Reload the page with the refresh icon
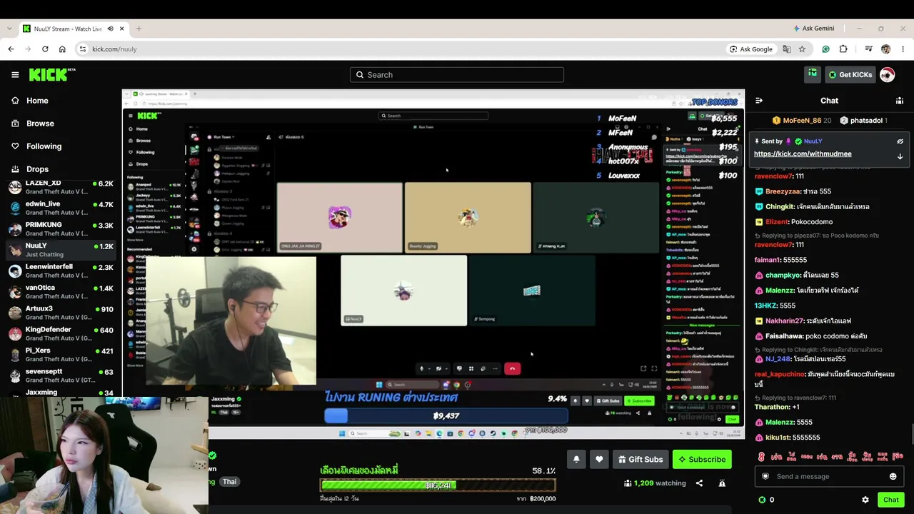Image resolution: width=914 pixels, height=514 pixels. pyautogui.click(x=45, y=49)
